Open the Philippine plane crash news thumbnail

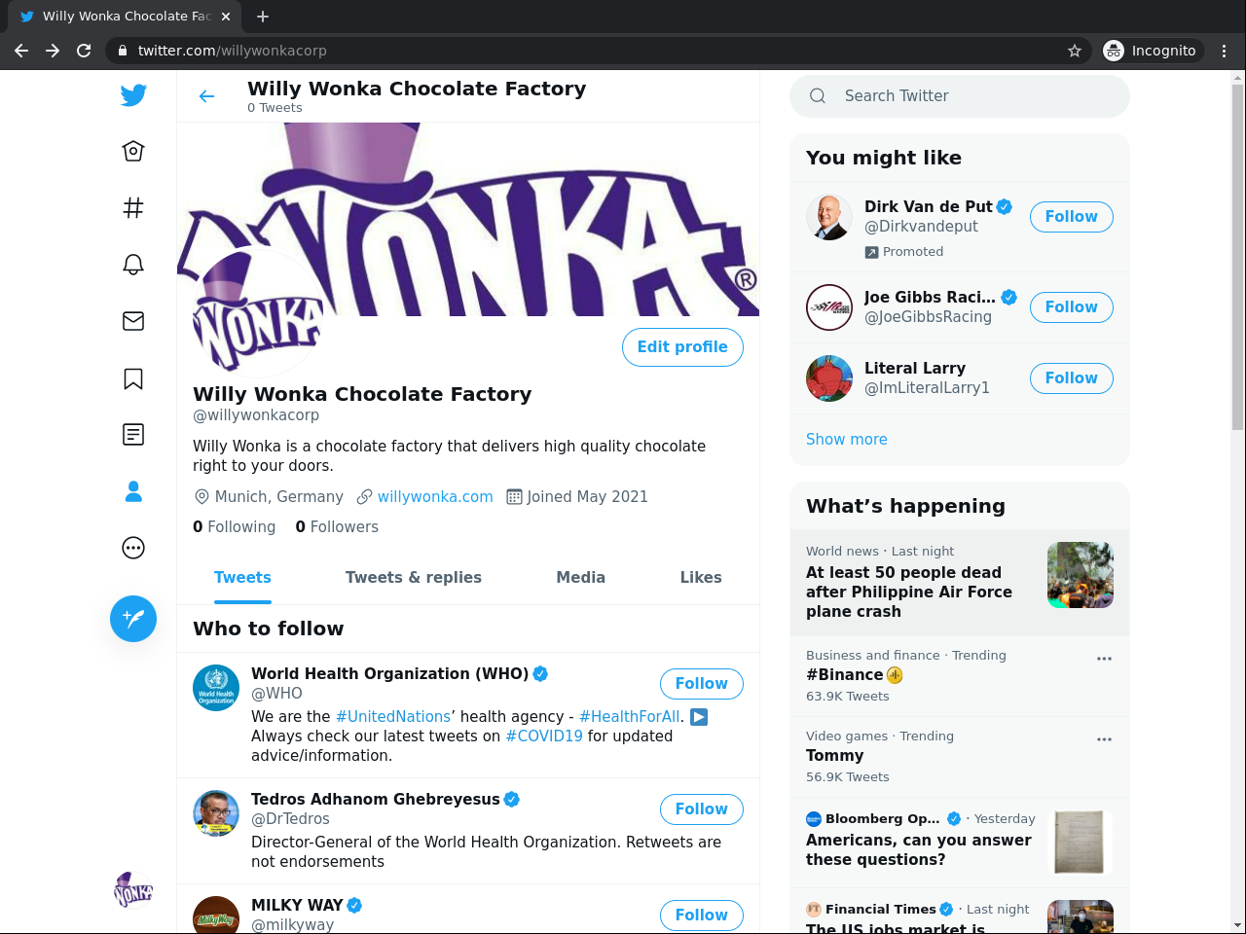1080,575
